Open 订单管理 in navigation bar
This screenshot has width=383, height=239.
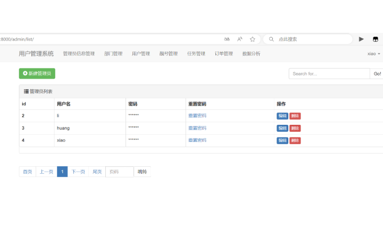[224, 54]
